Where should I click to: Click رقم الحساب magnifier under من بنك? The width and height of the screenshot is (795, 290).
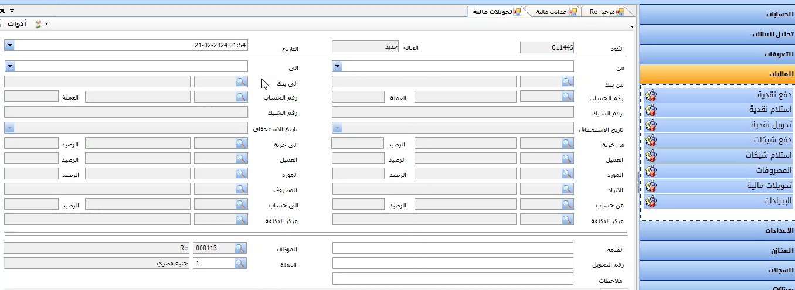click(567, 97)
